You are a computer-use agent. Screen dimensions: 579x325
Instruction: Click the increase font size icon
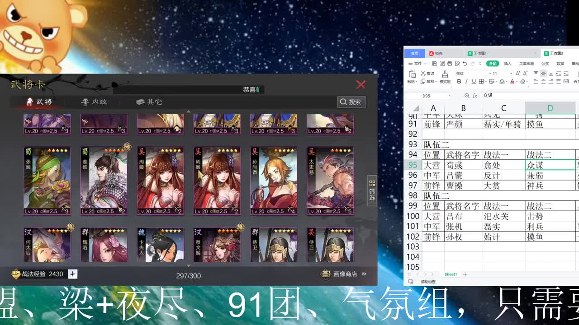coord(517,73)
